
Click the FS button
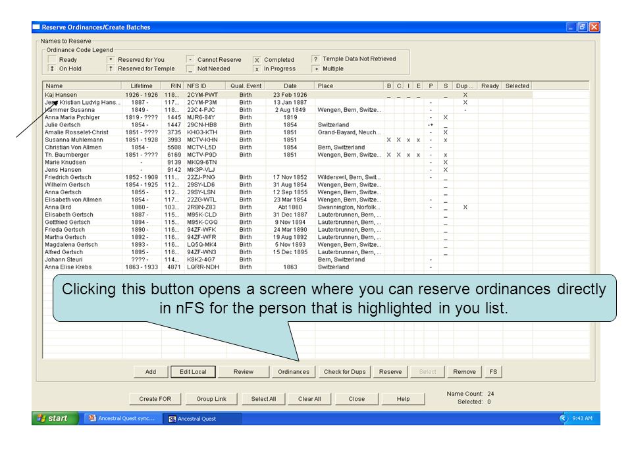[493, 371]
